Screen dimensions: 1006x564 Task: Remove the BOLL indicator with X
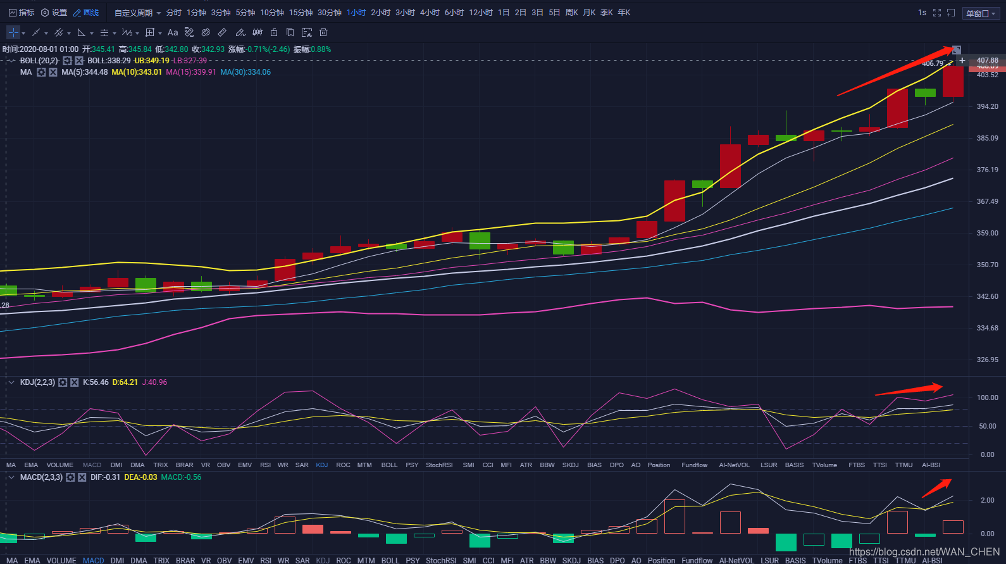pyautogui.click(x=79, y=61)
